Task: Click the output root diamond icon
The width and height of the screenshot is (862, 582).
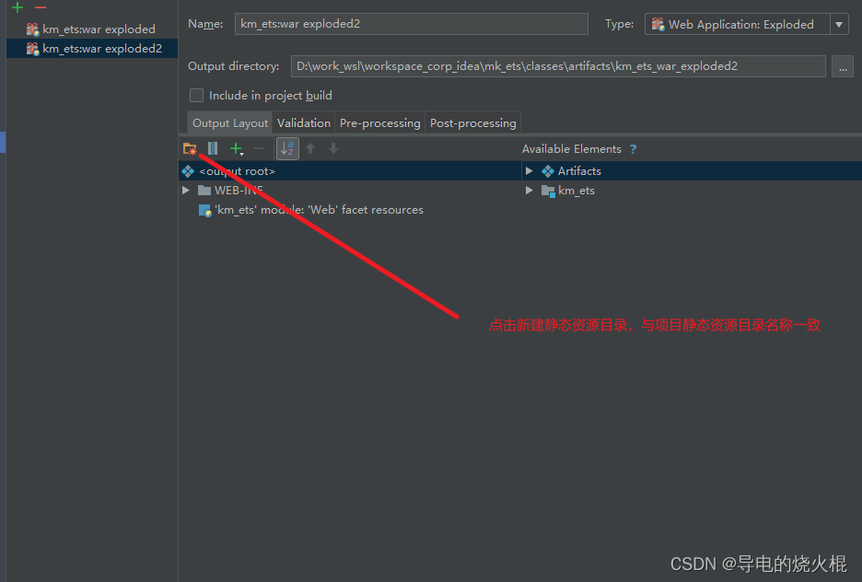Action: 188,171
